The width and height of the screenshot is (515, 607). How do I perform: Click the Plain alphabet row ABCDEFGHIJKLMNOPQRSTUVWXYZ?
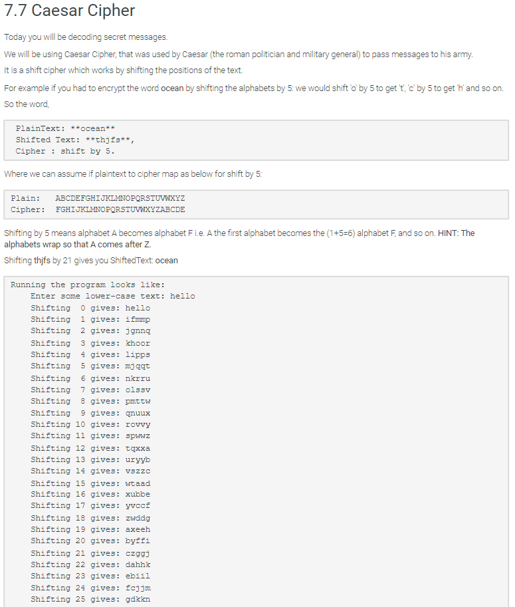[98, 198]
